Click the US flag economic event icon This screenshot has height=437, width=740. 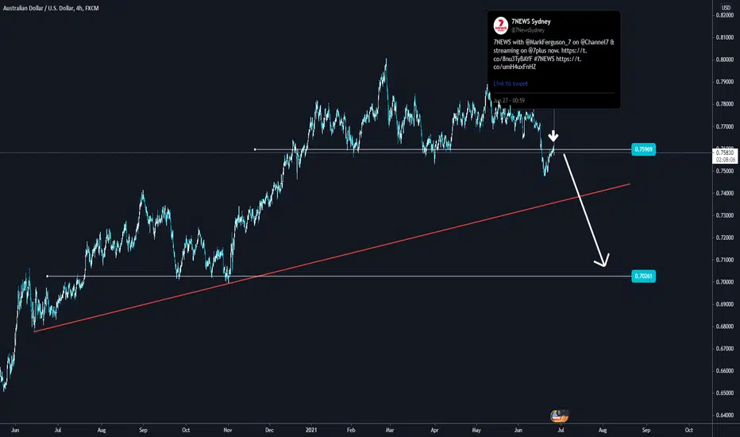pyautogui.click(x=560, y=416)
